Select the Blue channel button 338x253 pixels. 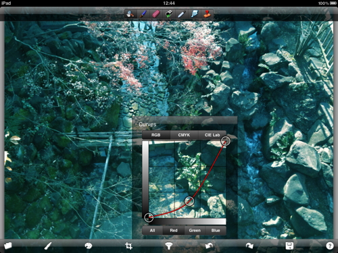[x=216, y=231]
